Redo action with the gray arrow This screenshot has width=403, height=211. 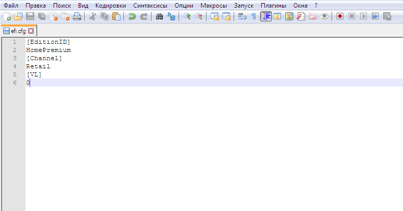click(x=144, y=17)
